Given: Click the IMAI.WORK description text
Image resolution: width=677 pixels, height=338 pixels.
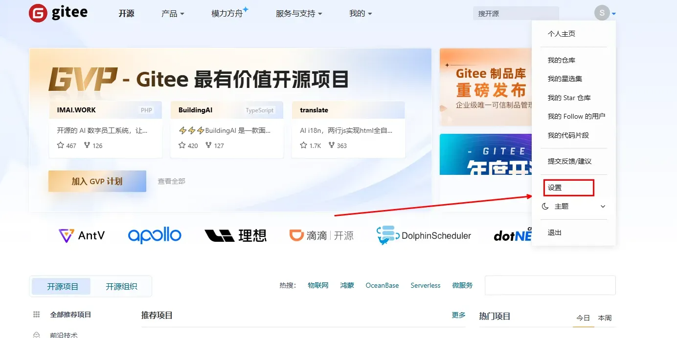Looking at the screenshot, I should click(x=102, y=130).
